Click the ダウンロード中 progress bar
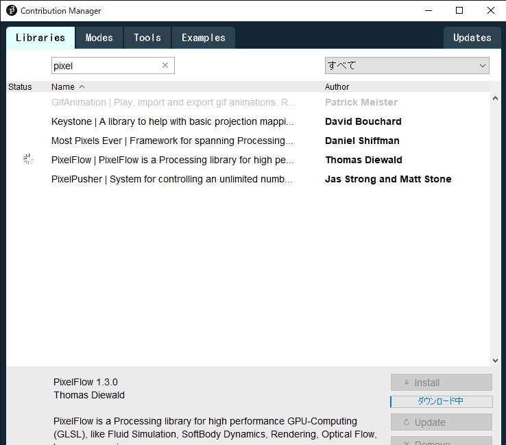Viewport: 506px width, 445px height. (441, 401)
